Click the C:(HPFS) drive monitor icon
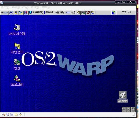 pyautogui.click(x=36, y=13)
